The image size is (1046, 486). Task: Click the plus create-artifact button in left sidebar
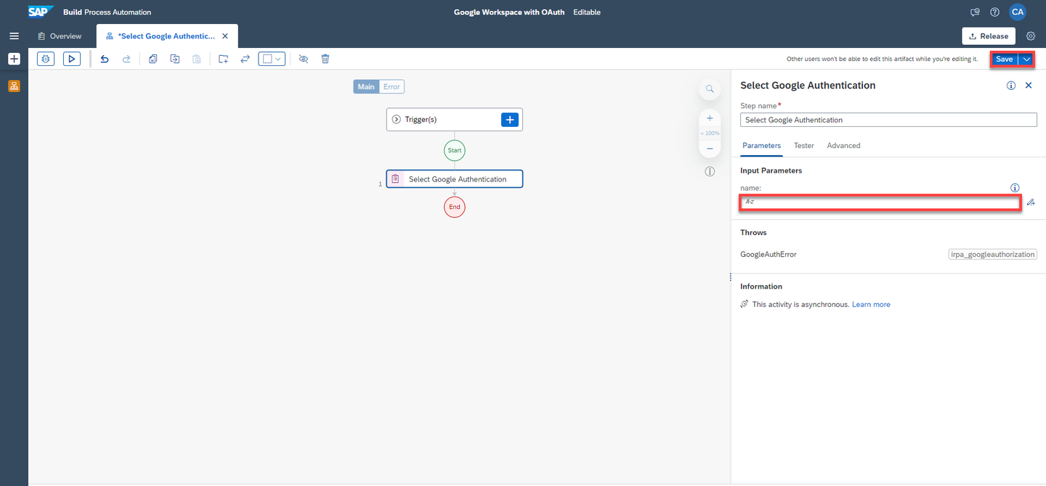coord(14,59)
